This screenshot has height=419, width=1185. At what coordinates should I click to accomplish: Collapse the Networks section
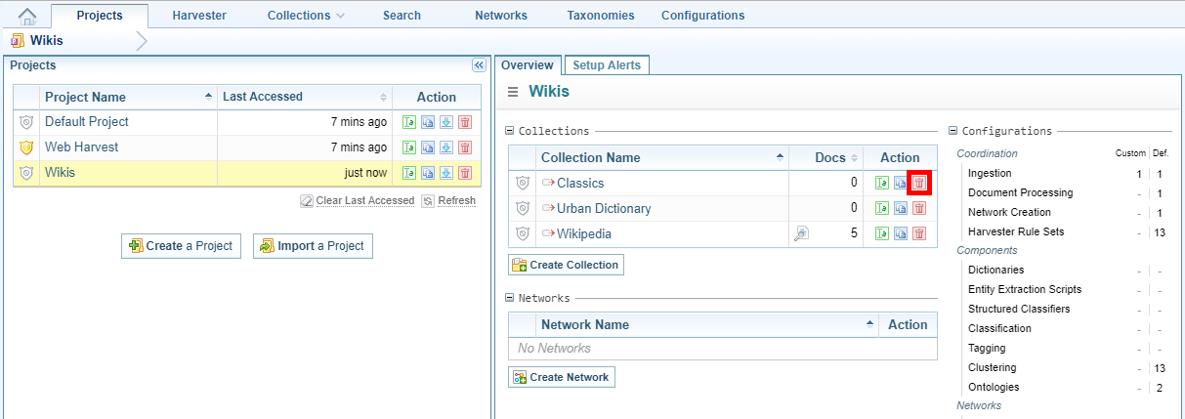coord(509,298)
